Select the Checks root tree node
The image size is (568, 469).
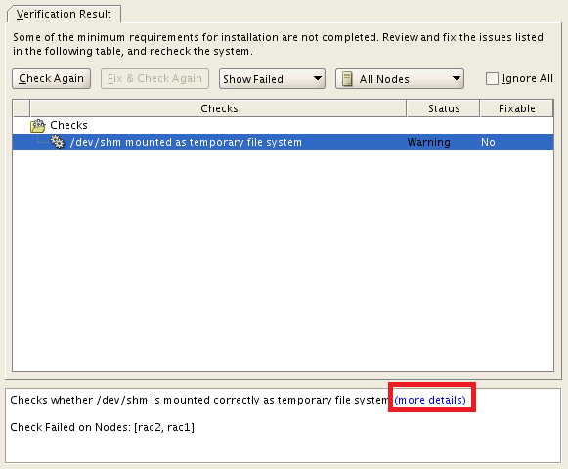coord(68,125)
